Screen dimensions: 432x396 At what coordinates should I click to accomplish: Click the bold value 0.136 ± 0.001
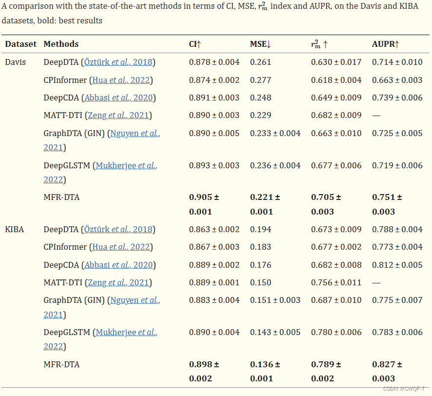click(265, 372)
